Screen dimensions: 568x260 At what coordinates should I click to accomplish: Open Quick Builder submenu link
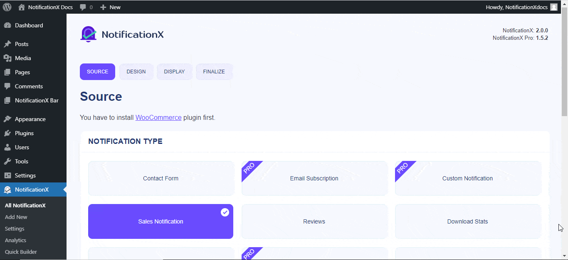[21, 252]
